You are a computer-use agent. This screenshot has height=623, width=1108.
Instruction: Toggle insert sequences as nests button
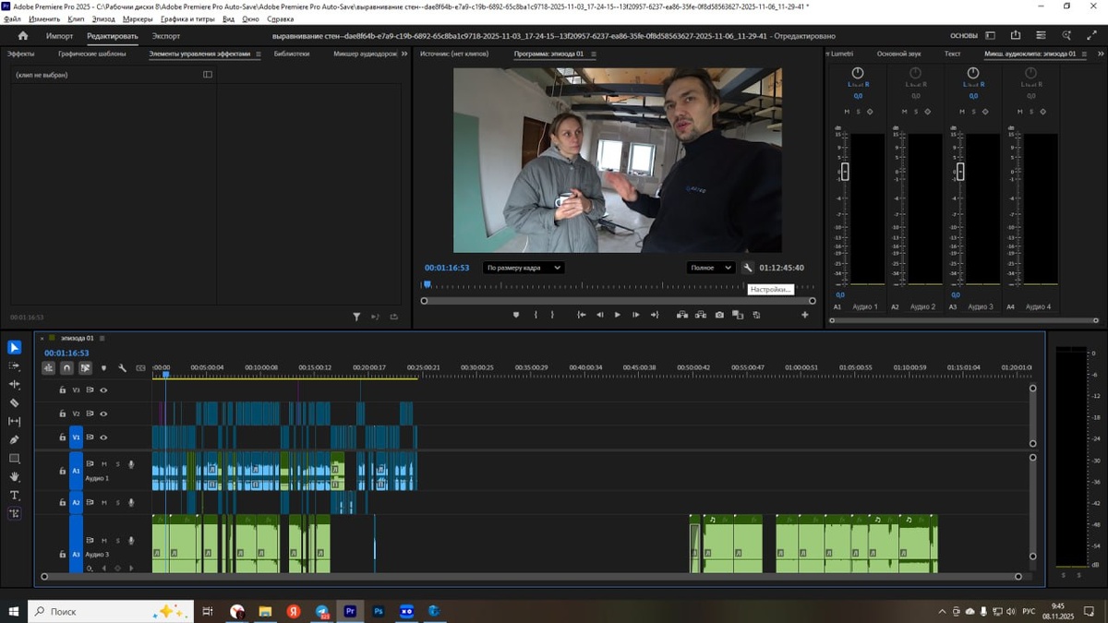[x=48, y=367]
